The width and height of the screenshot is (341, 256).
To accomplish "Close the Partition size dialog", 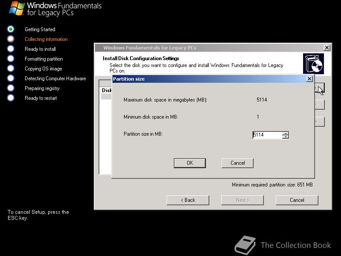I will click(x=309, y=79).
